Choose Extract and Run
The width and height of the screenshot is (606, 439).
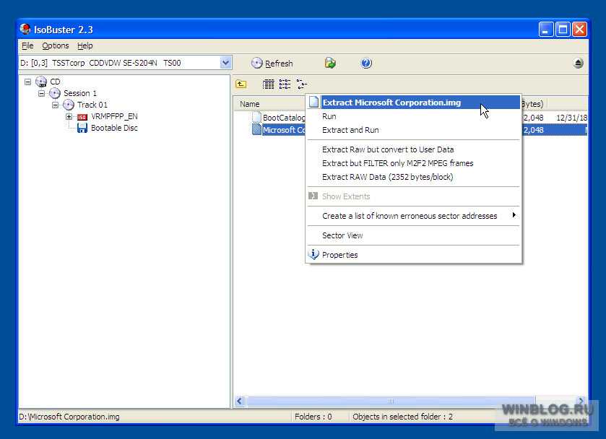click(413, 130)
